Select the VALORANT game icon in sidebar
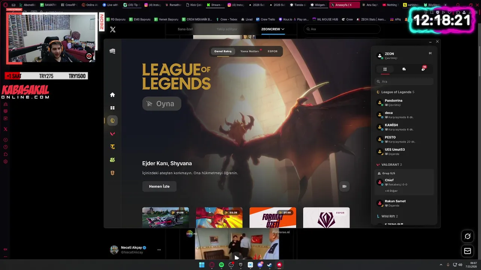The image size is (481, 270). (x=112, y=134)
